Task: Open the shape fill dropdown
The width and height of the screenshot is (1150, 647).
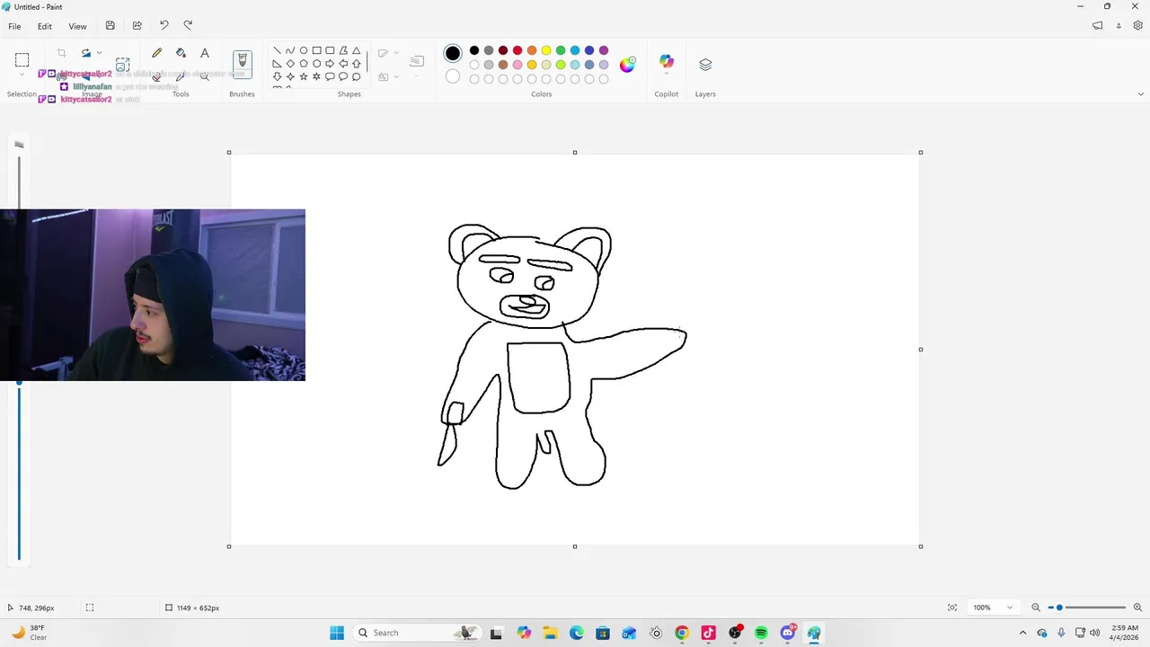Action: point(396,77)
